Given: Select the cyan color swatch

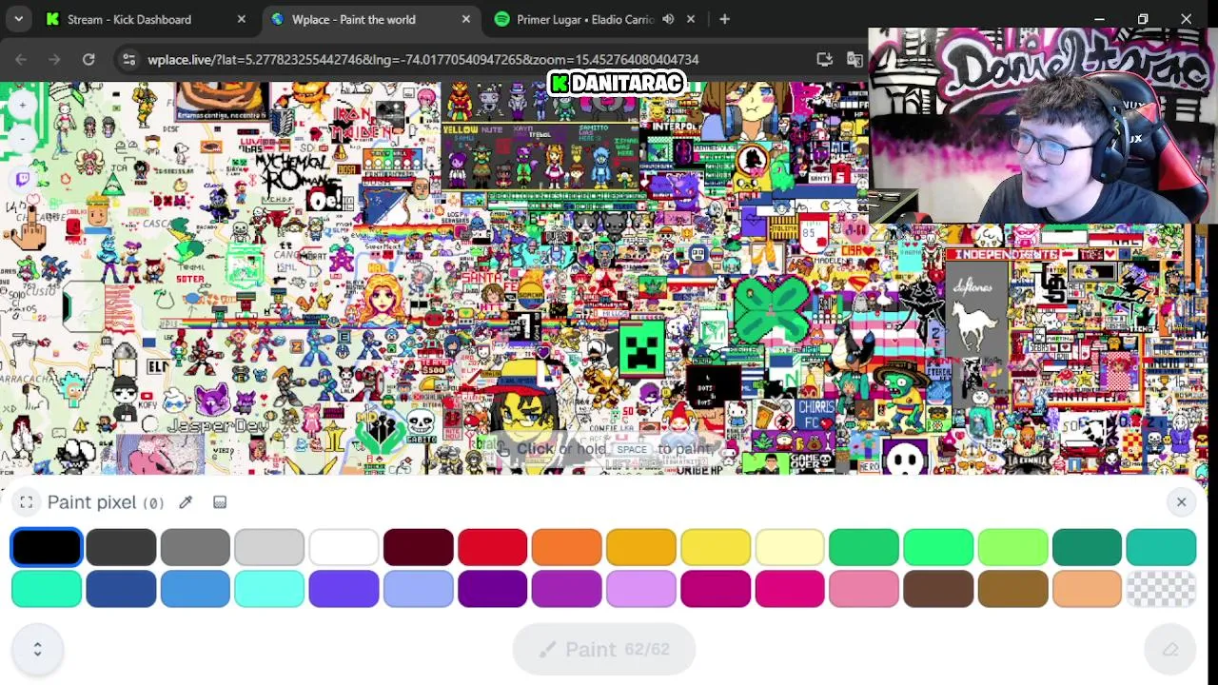Looking at the screenshot, I should point(269,589).
